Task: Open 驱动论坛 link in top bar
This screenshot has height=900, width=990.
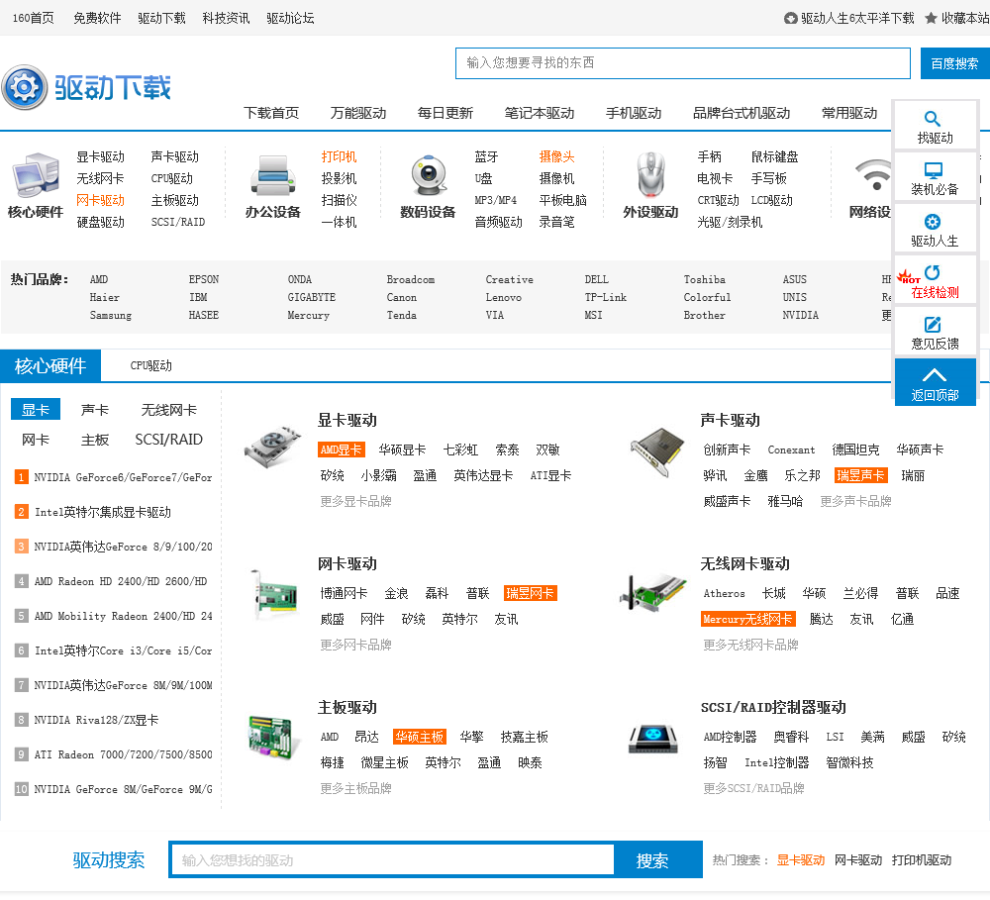Action: pyautogui.click(x=290, y=18)
